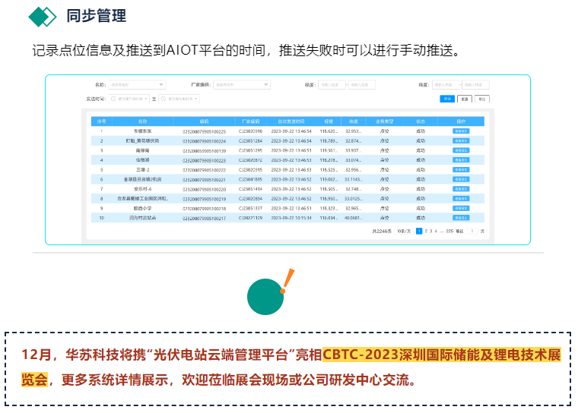Click the clock icon in start time field
This screenshot has width=578, height=413.
[114, 99]
